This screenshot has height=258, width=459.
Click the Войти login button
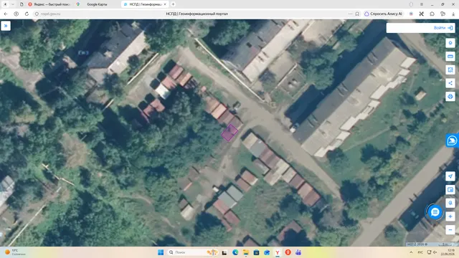pyautogui.click(x=443, y=28)
